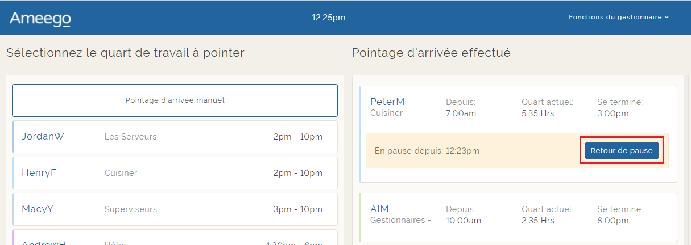This screenshot has height=245, width=691.
Task: Open the Fonctions du gestionnaire menu
Action: 618,17
